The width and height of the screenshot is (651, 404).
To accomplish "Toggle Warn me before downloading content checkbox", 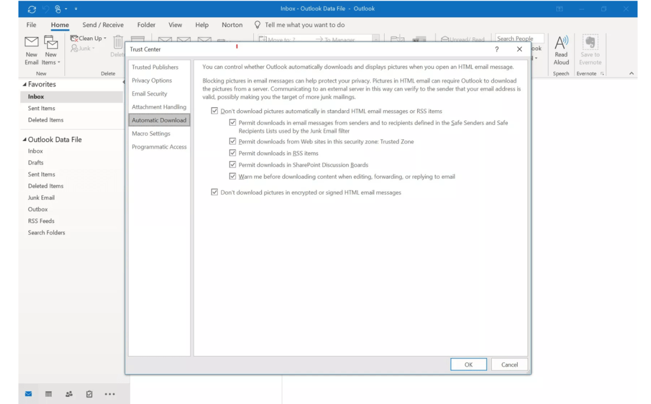I will (x=233, y=176).
